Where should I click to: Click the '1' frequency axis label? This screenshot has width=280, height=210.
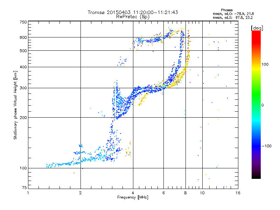(x=28, y=193)
